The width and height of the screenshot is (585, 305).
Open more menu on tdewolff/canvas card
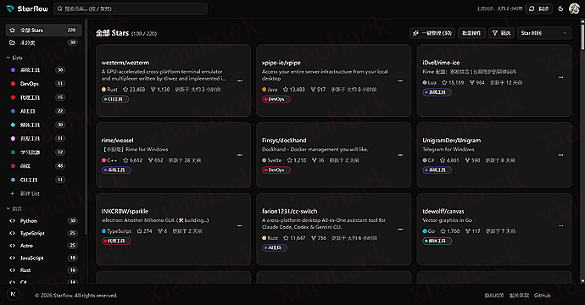(560, 225)
